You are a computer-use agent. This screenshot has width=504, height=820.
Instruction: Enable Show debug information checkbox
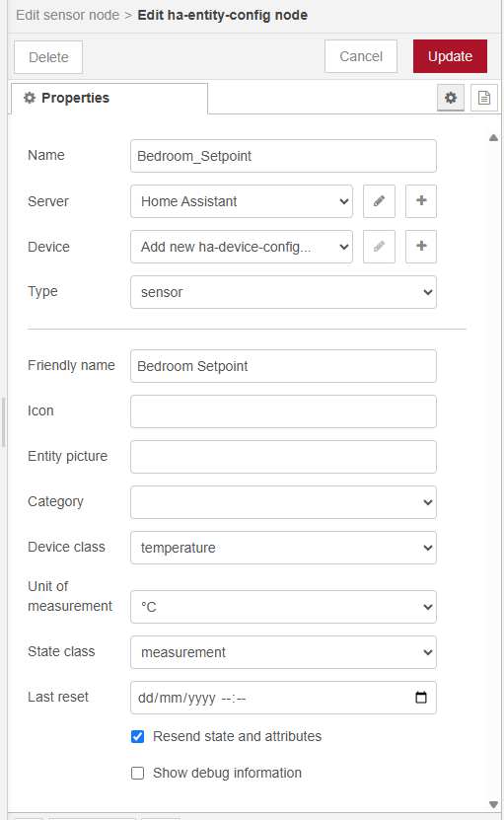point(137,773)
